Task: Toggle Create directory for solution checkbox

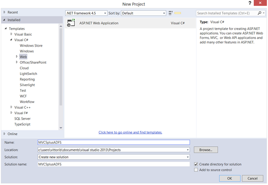Action: (196, 164)
